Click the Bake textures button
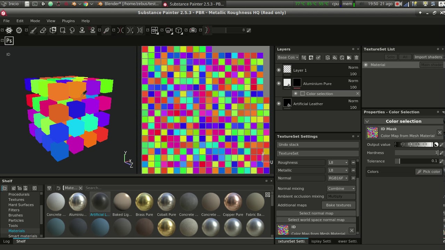 coord(339,205)
